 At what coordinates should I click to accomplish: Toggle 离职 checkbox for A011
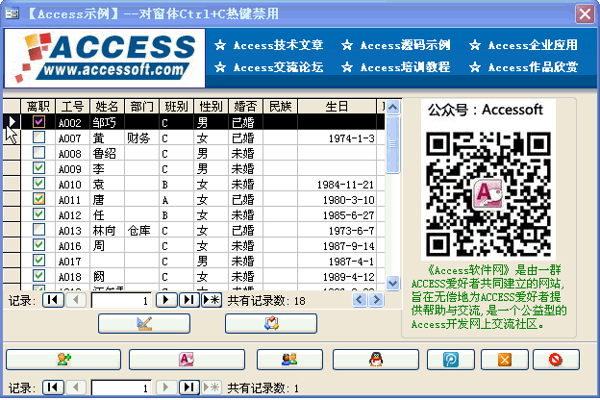(38, 198)
